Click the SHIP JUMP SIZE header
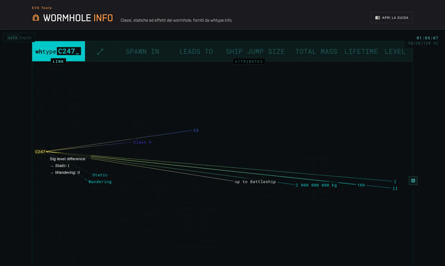Viewport: 445px width, 266px height. point(255,51)
